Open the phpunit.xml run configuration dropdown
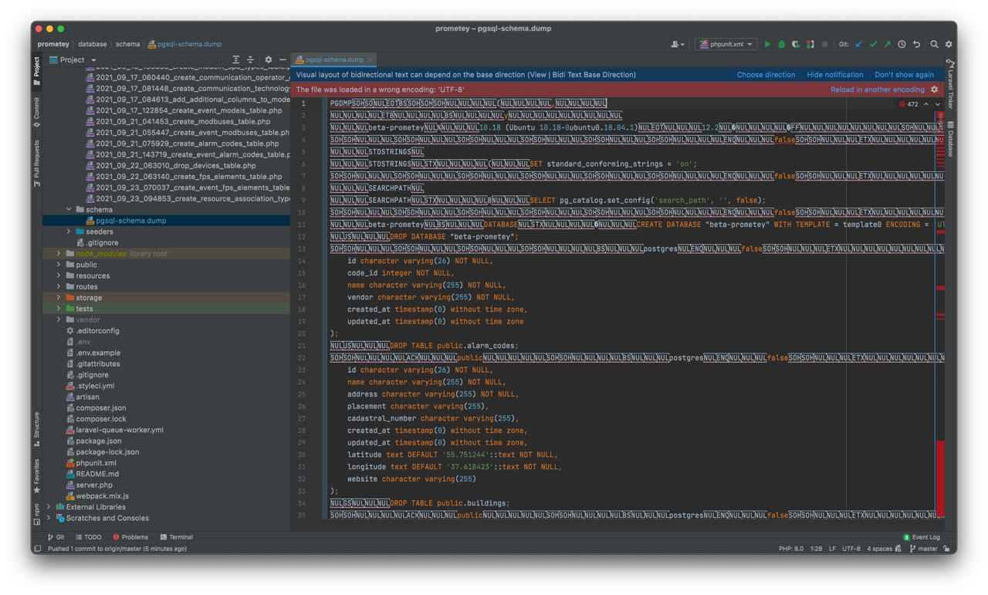988x595 pixels. 726,45
